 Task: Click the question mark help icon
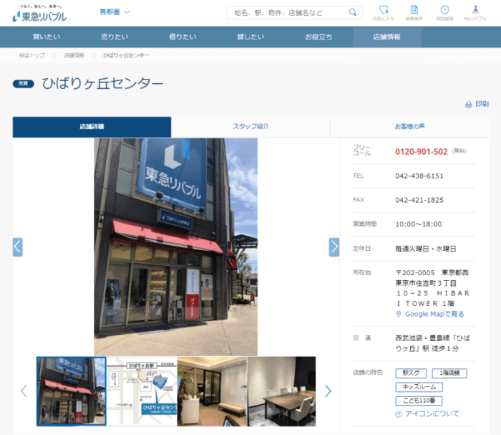pos(399,414)
